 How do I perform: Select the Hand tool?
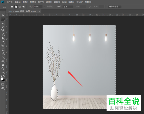(3, 65)
